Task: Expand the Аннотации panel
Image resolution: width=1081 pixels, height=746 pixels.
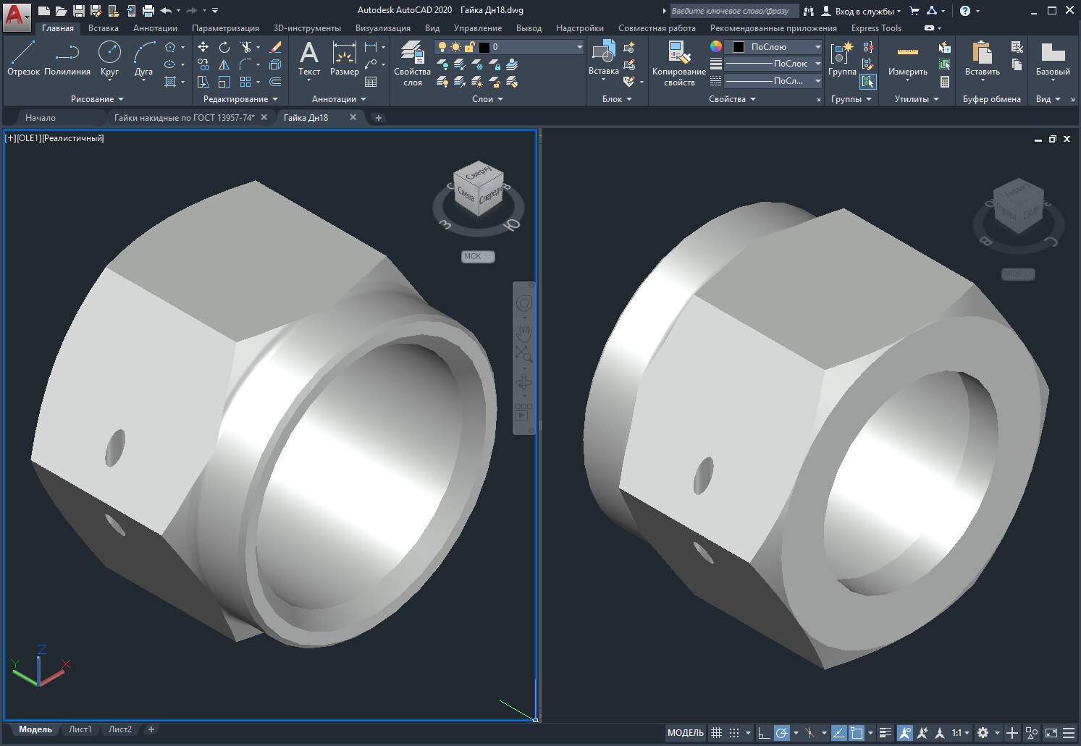Action: click(x=339, y=99)
